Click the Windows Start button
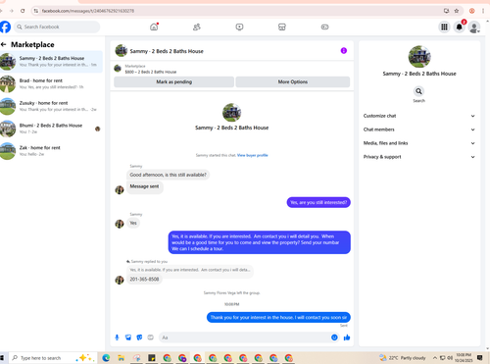Image resolution: width=490 pixels, height=364 pixels. click(2, 358)
